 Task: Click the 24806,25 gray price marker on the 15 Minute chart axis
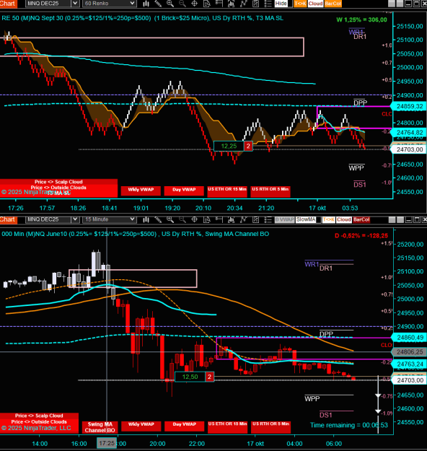tap(410, 351)
